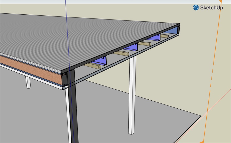This screenshot has height=143, width=231.
Task: Select the blue purlin nearest the dark column
Action: tap(99, 61)
